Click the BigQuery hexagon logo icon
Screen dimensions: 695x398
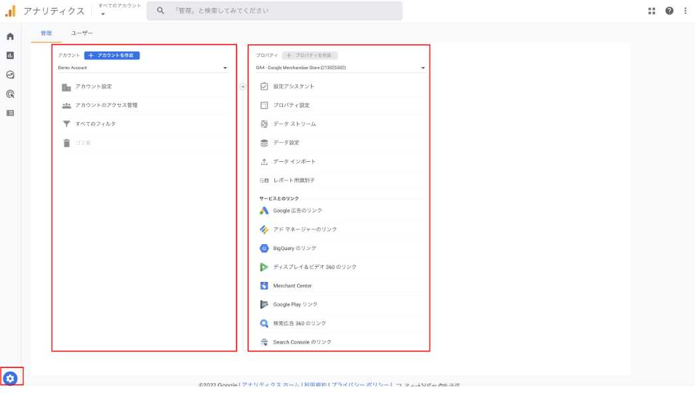264,248
